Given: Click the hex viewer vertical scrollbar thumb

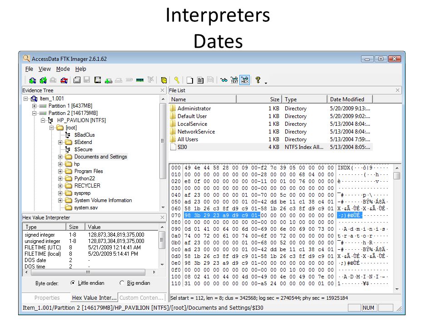Looking at the screenshot, I should click(x=397, y=176).
